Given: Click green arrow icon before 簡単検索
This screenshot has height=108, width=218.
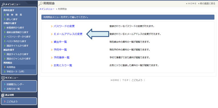Looking at the screenshot, I should [x=5, y=15].
